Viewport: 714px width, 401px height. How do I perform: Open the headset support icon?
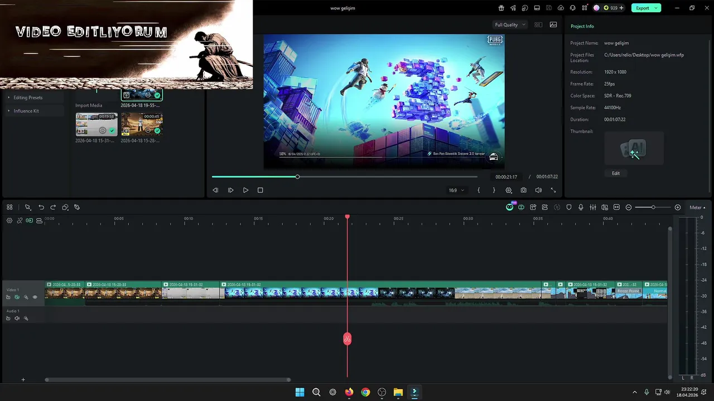pyautogui.click(x=572, y=8)
